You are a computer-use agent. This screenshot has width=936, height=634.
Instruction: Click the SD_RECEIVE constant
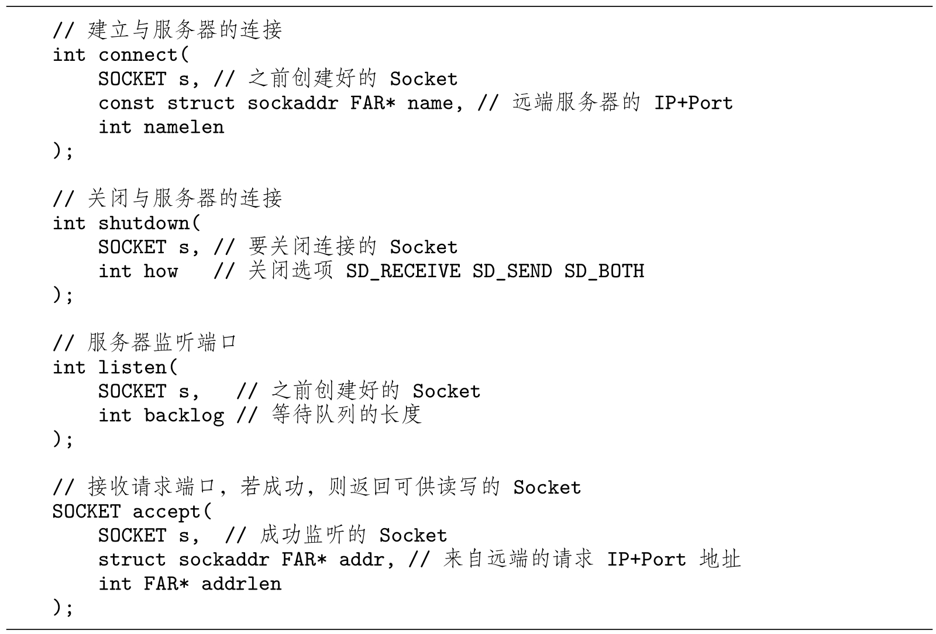click(x=403, y=271)
